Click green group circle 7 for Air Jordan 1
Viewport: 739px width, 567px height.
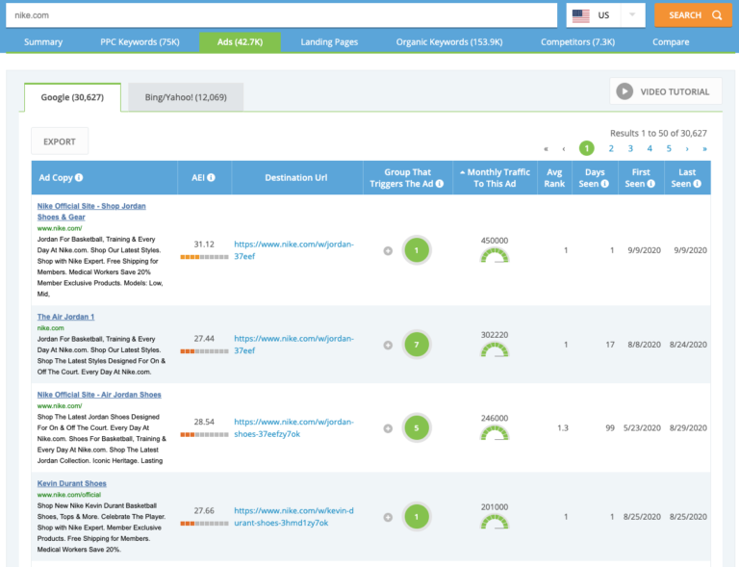point(417,345)
